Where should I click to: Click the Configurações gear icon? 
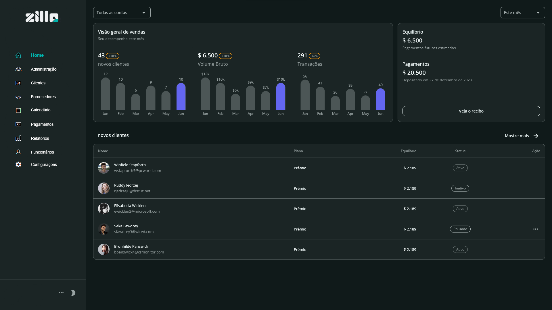click(x=18, y=164)
